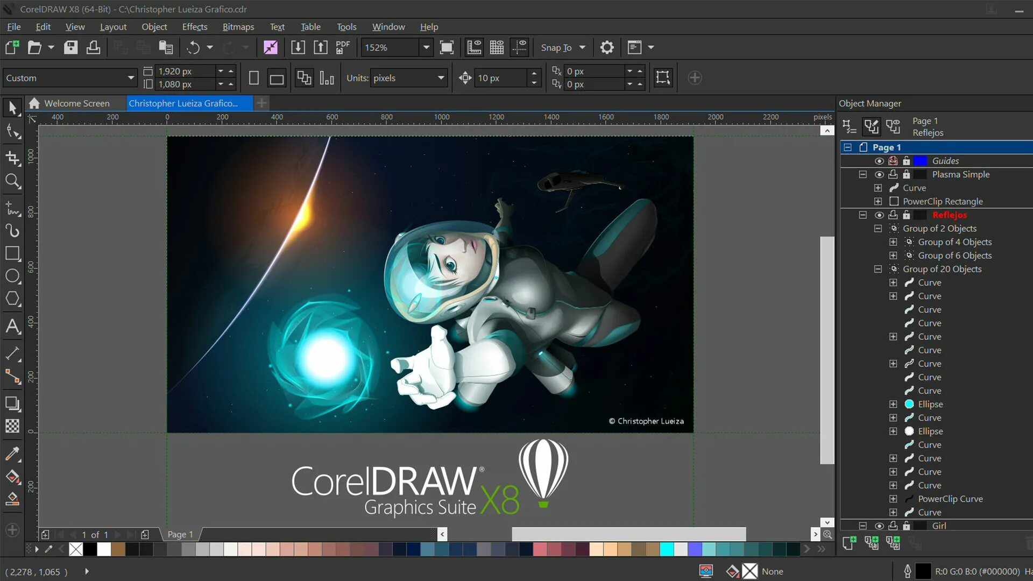The image size is (1033, 581).
Task: Activate the Zoom tool in toolbox
Action: pyautogui.click(x=12, y=181)
